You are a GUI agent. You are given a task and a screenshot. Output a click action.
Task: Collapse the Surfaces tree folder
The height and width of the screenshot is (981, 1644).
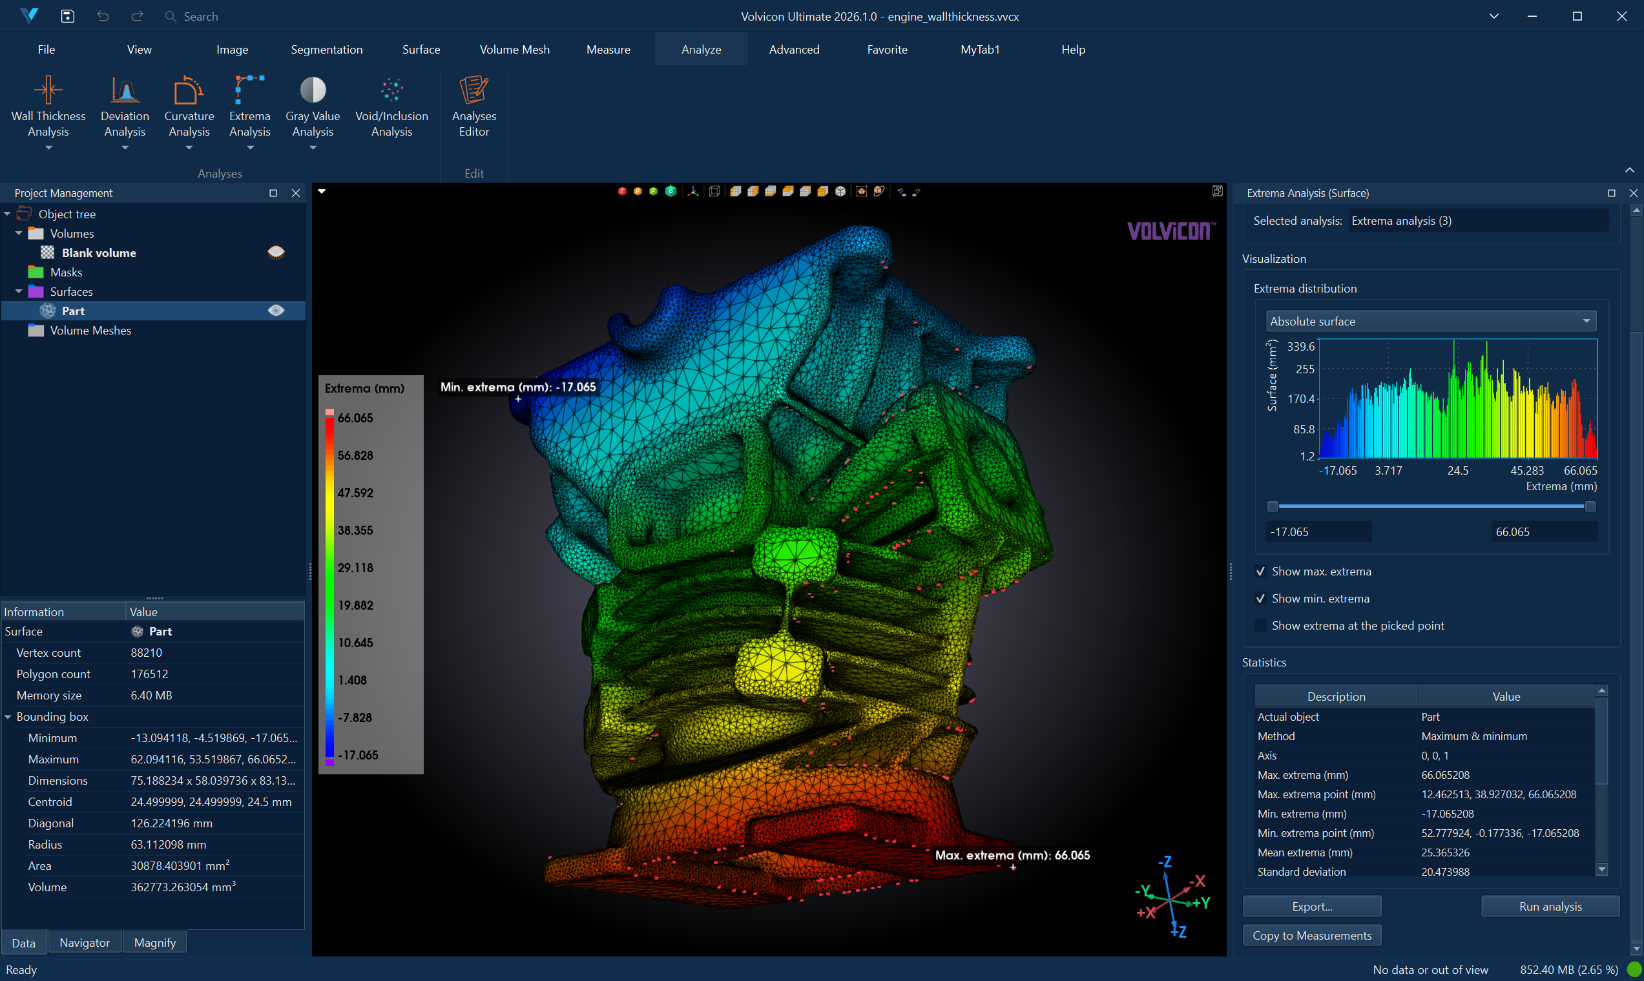[19, 291]
